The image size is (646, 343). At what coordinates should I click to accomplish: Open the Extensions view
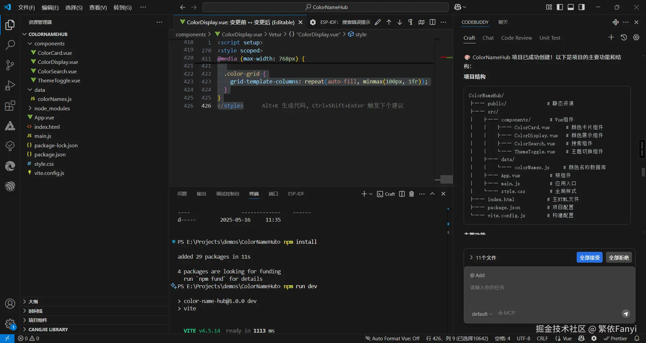pyautogui.click(x=10, y=106)
